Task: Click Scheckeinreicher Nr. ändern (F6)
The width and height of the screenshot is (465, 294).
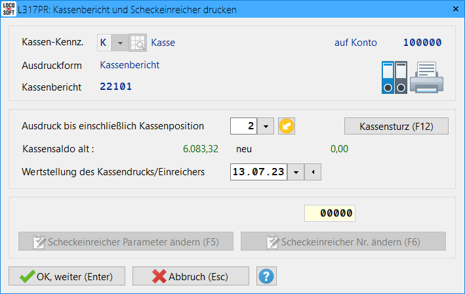Action: pyautogui.click(x=343, y=241)
